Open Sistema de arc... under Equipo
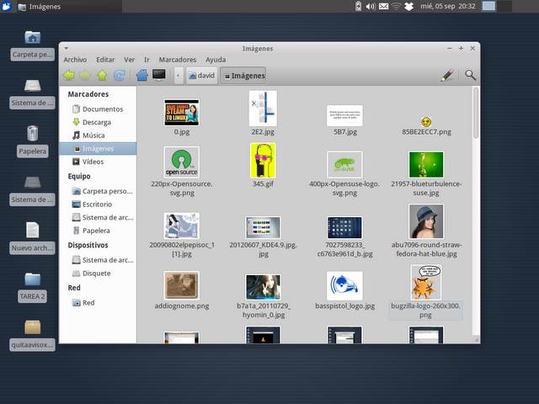539x404 pixels. pos(98,217)
